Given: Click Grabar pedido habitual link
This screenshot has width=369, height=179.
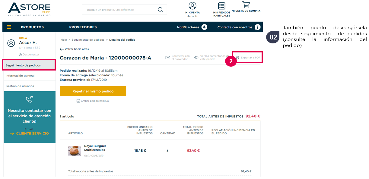Looking at the screenshot, I should (x=93, y=101).
